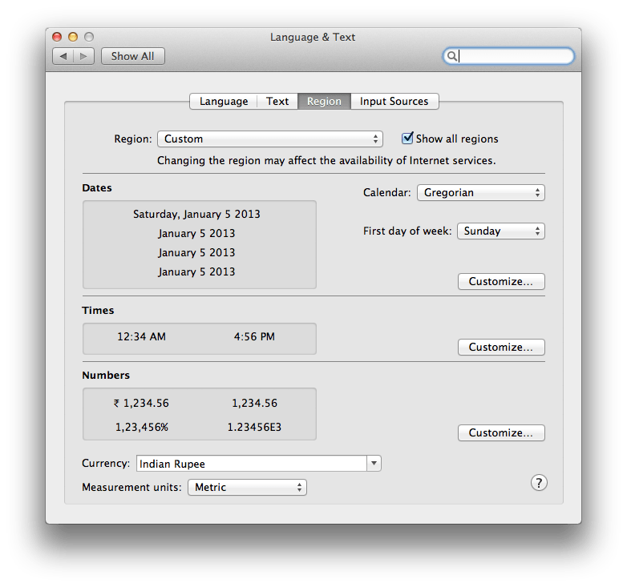Open Measurement units dropdown showing Metric

coord(247,488)
